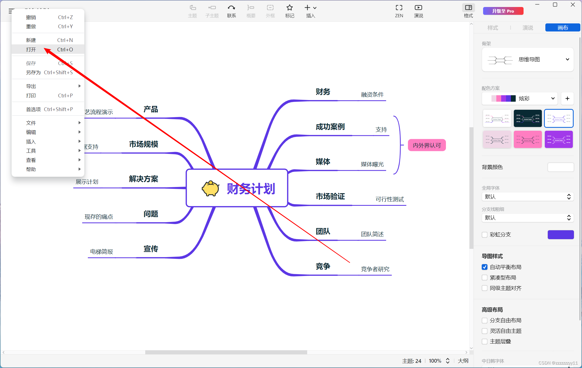Image resolution: width=582 pixels, height=368 pixels.
Task: Click the 背景颜色 white color swatch
Action: pyautogui.click(x=560, y=167)
